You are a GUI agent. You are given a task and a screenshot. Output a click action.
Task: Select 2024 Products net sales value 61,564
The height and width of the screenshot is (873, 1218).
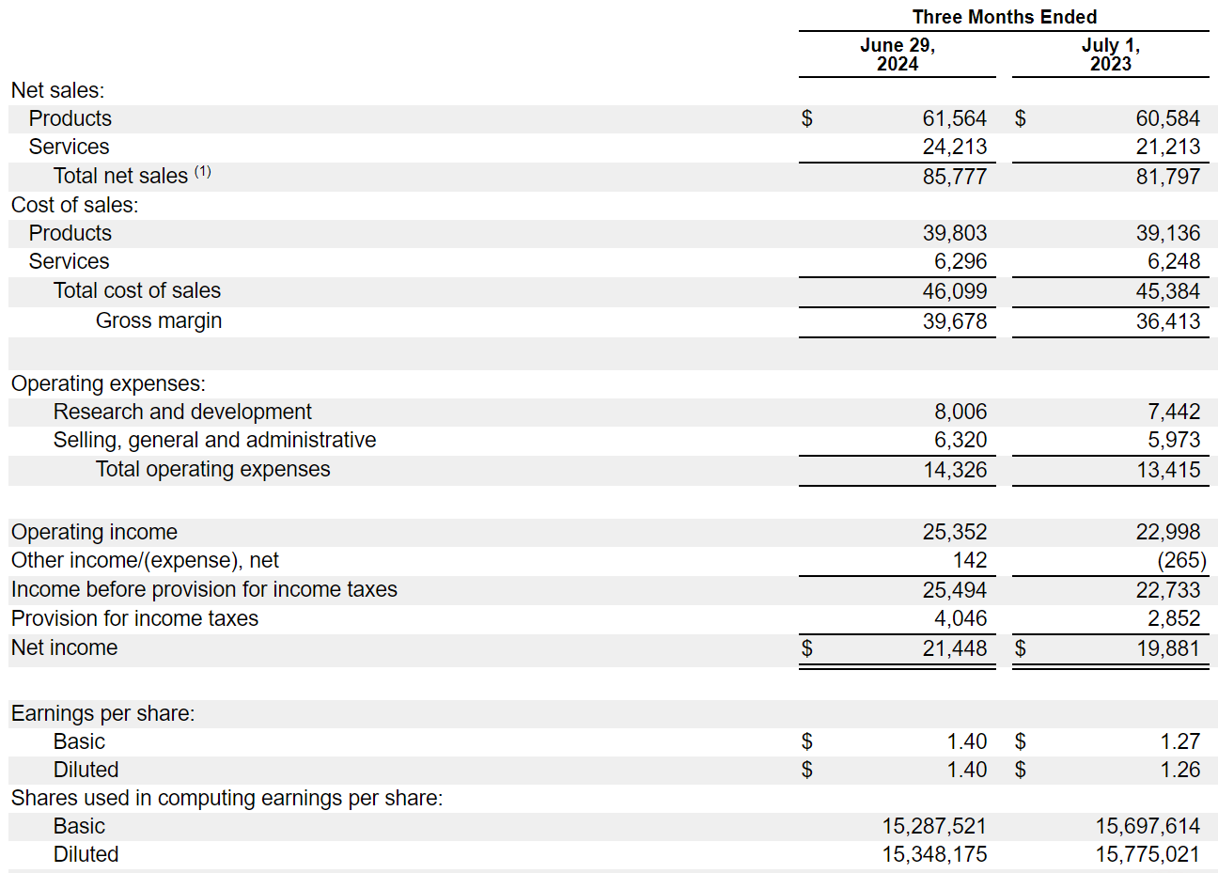(x=954, y=118)
